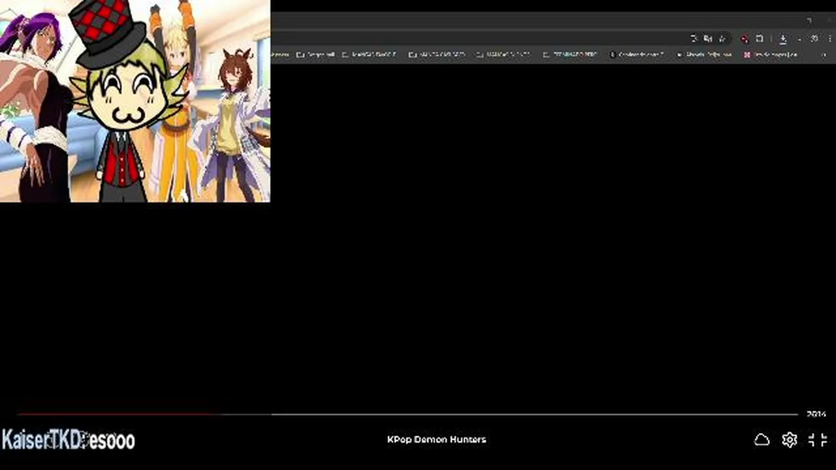
Task: Click the cloud icon in player controls
Action: pyautogui.click(x=762, y=440)
